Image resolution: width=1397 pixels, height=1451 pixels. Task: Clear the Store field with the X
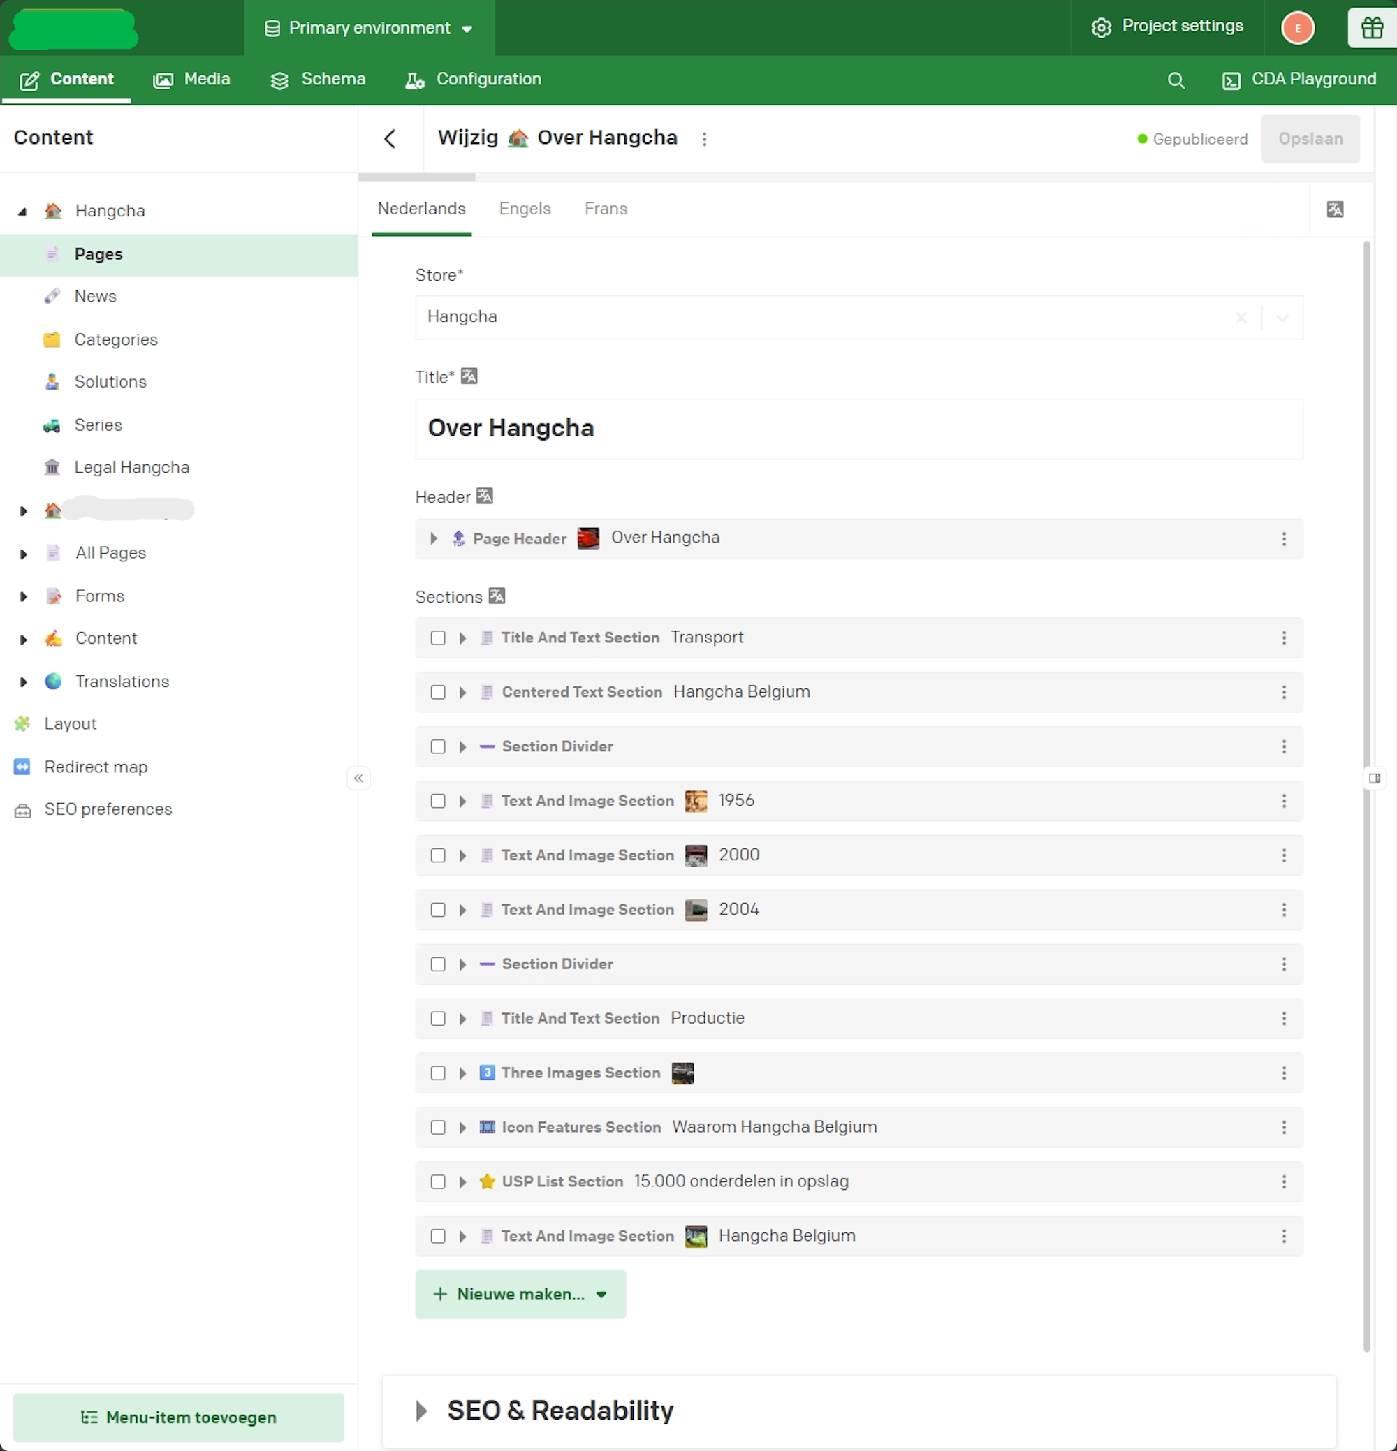pos(1241,318)
